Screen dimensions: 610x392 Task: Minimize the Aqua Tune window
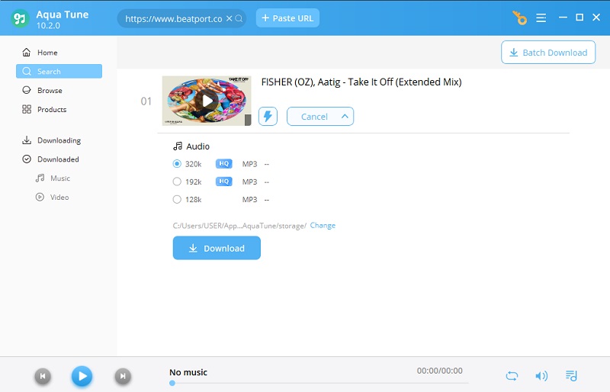563,18
